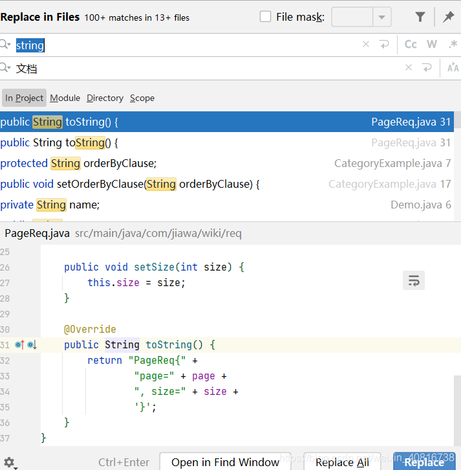Toggle Words (W) option
Image resolution: width=461 pixels, height=470 pixels.
click(x=432, y=45)
